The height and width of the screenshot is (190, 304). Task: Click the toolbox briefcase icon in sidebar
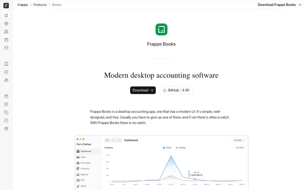6,129
